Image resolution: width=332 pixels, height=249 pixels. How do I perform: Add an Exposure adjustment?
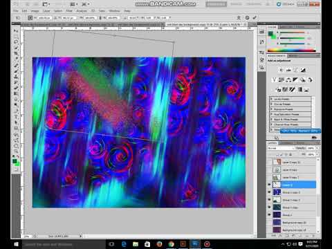point(303,70)
